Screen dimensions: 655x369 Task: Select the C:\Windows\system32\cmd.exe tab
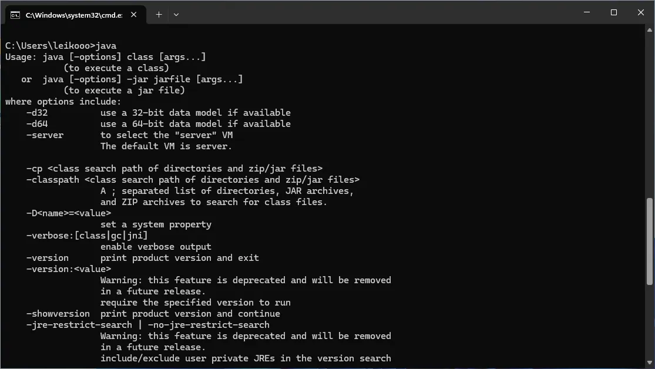coord(73,15)
